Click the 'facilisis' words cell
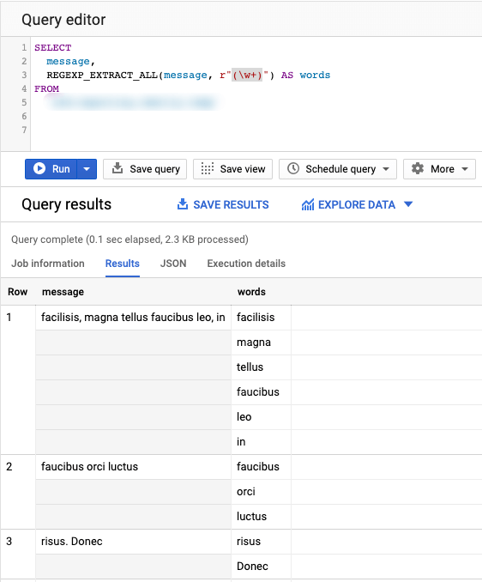The width and height of the screenshot is (482, 582). pos(261,318)
